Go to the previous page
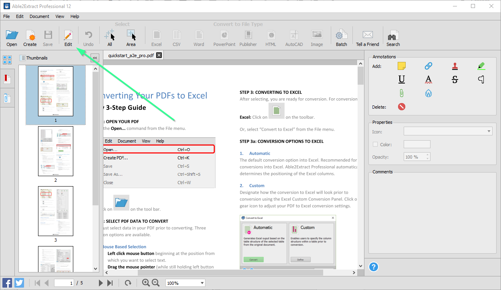This screenshot has height=290, width=501. coord(46,283)
